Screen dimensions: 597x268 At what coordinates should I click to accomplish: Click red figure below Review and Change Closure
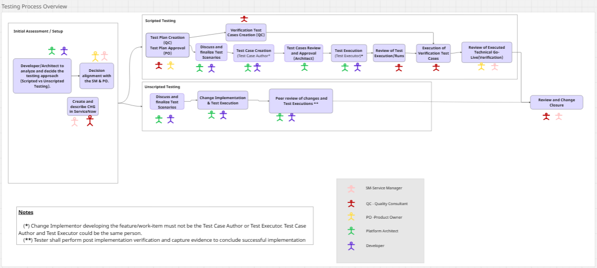pos(546,116)
